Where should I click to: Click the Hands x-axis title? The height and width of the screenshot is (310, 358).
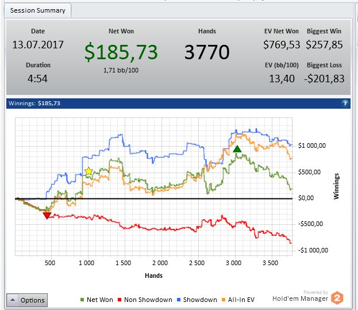[153, 275]
